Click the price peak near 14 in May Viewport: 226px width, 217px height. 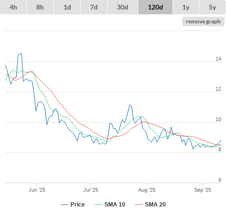21,54
